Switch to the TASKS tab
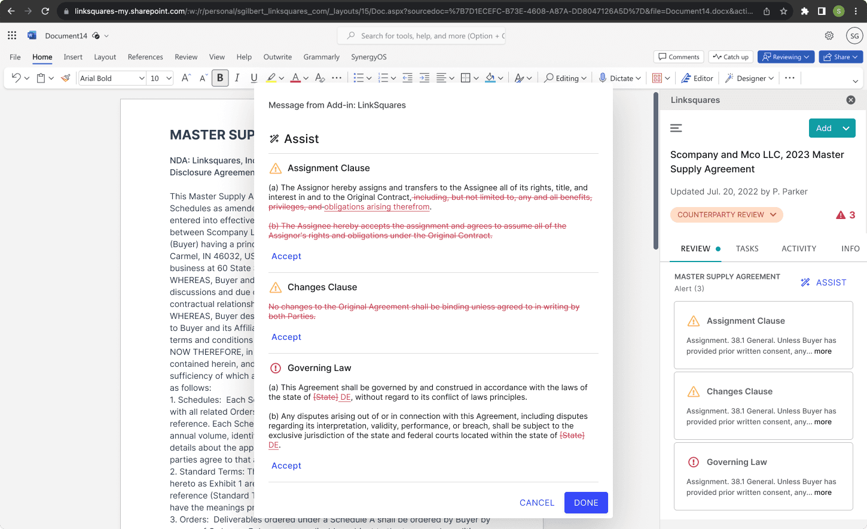The height and width of the screenshot is (529, 867). (x=747, y=248)
